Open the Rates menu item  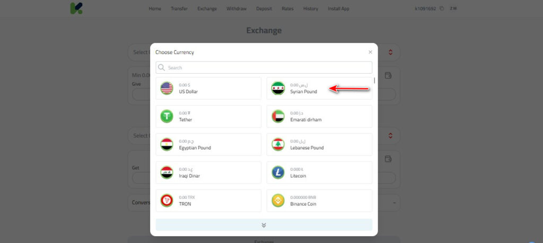point(287,8)
